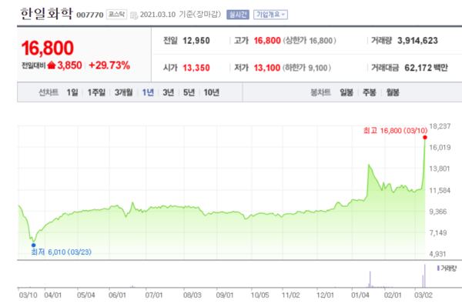Click the 최고 16,800 (03/10) label
The width and height of the screenshot is (462, 307).
(x=395, y=130)
